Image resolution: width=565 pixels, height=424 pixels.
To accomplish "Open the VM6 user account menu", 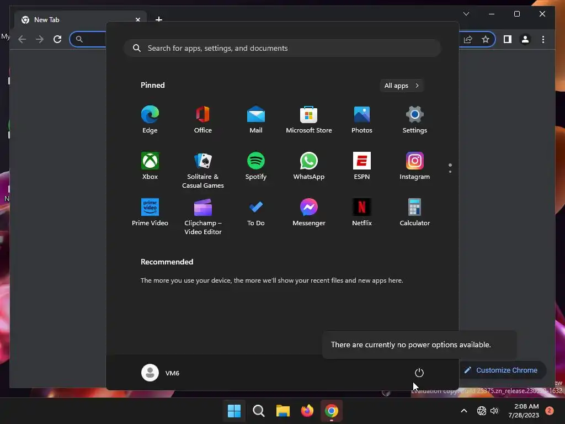I will (x=161, y=373).
